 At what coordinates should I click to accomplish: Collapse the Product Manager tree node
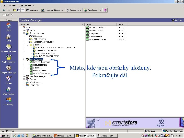24,33
